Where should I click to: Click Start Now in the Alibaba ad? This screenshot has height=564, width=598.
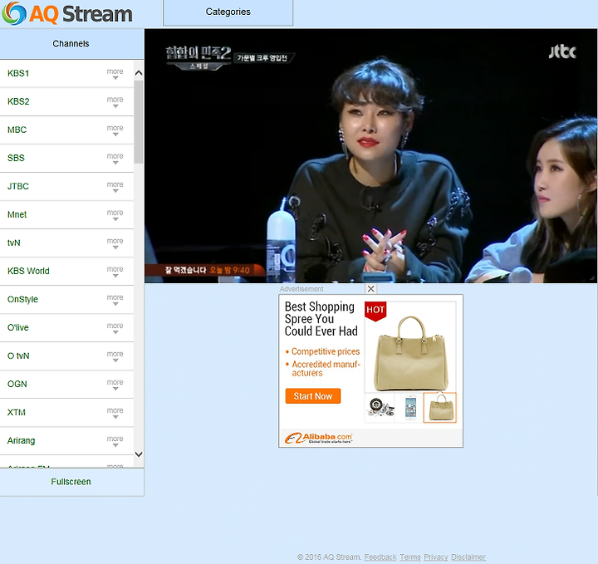313,396
